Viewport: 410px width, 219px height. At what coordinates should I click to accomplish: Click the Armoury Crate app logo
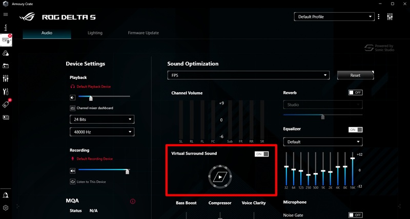[6, 4]
